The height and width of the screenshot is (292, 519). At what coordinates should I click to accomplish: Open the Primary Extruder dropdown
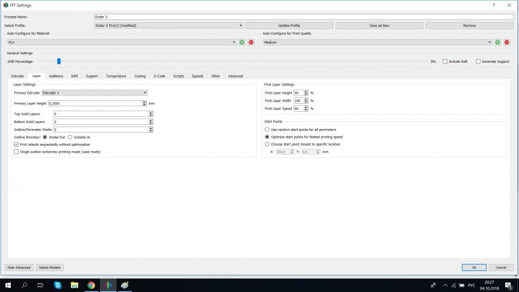tap(95, 93)
